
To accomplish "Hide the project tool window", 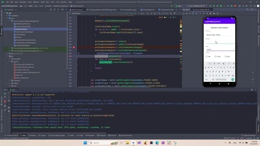I will [x=66, y=10].
